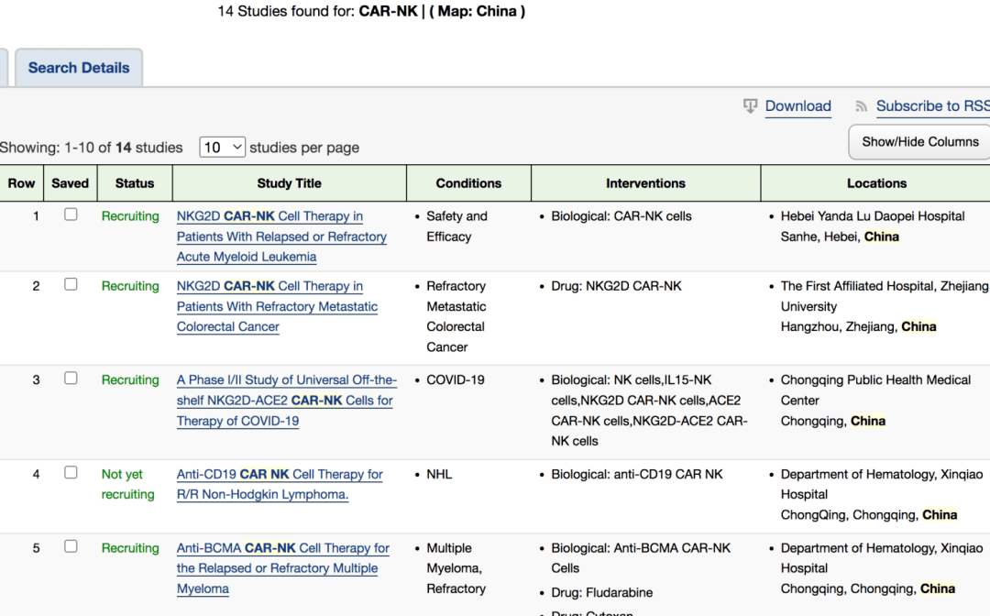The height and width of the screenshot is (616, 990).
Task: Check the Saved box for row 4
Action: [71, 473]
